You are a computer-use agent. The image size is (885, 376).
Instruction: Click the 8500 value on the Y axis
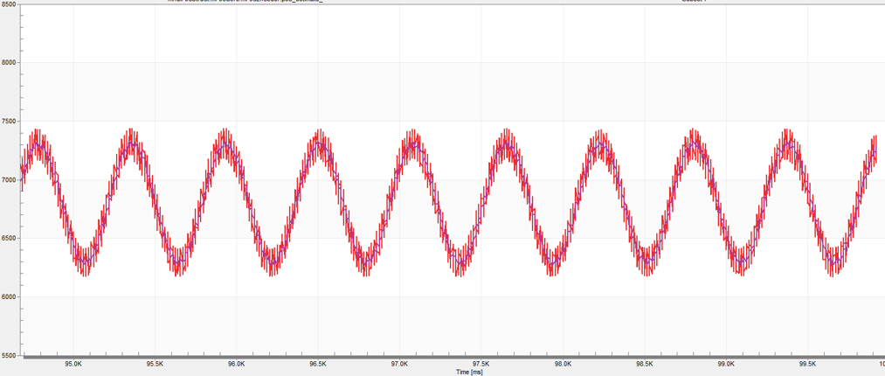(x=9, y=4)
